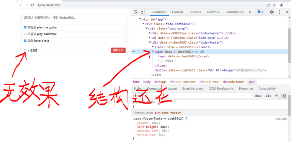Open the DevTools three-dot menu
Viewport: 291px width, 141px height.
280,12
